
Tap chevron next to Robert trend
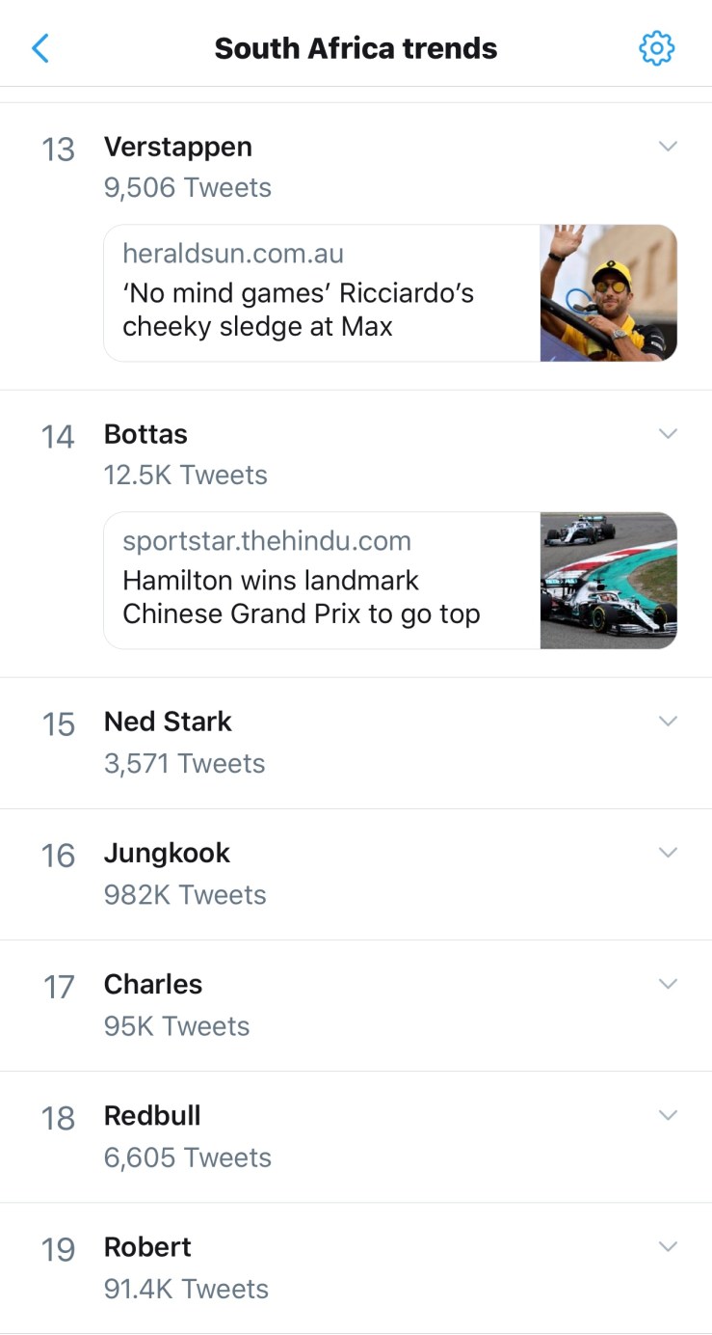point(668,1246)
